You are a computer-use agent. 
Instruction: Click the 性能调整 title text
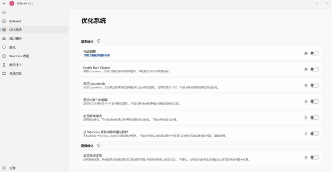coord(89,51)
